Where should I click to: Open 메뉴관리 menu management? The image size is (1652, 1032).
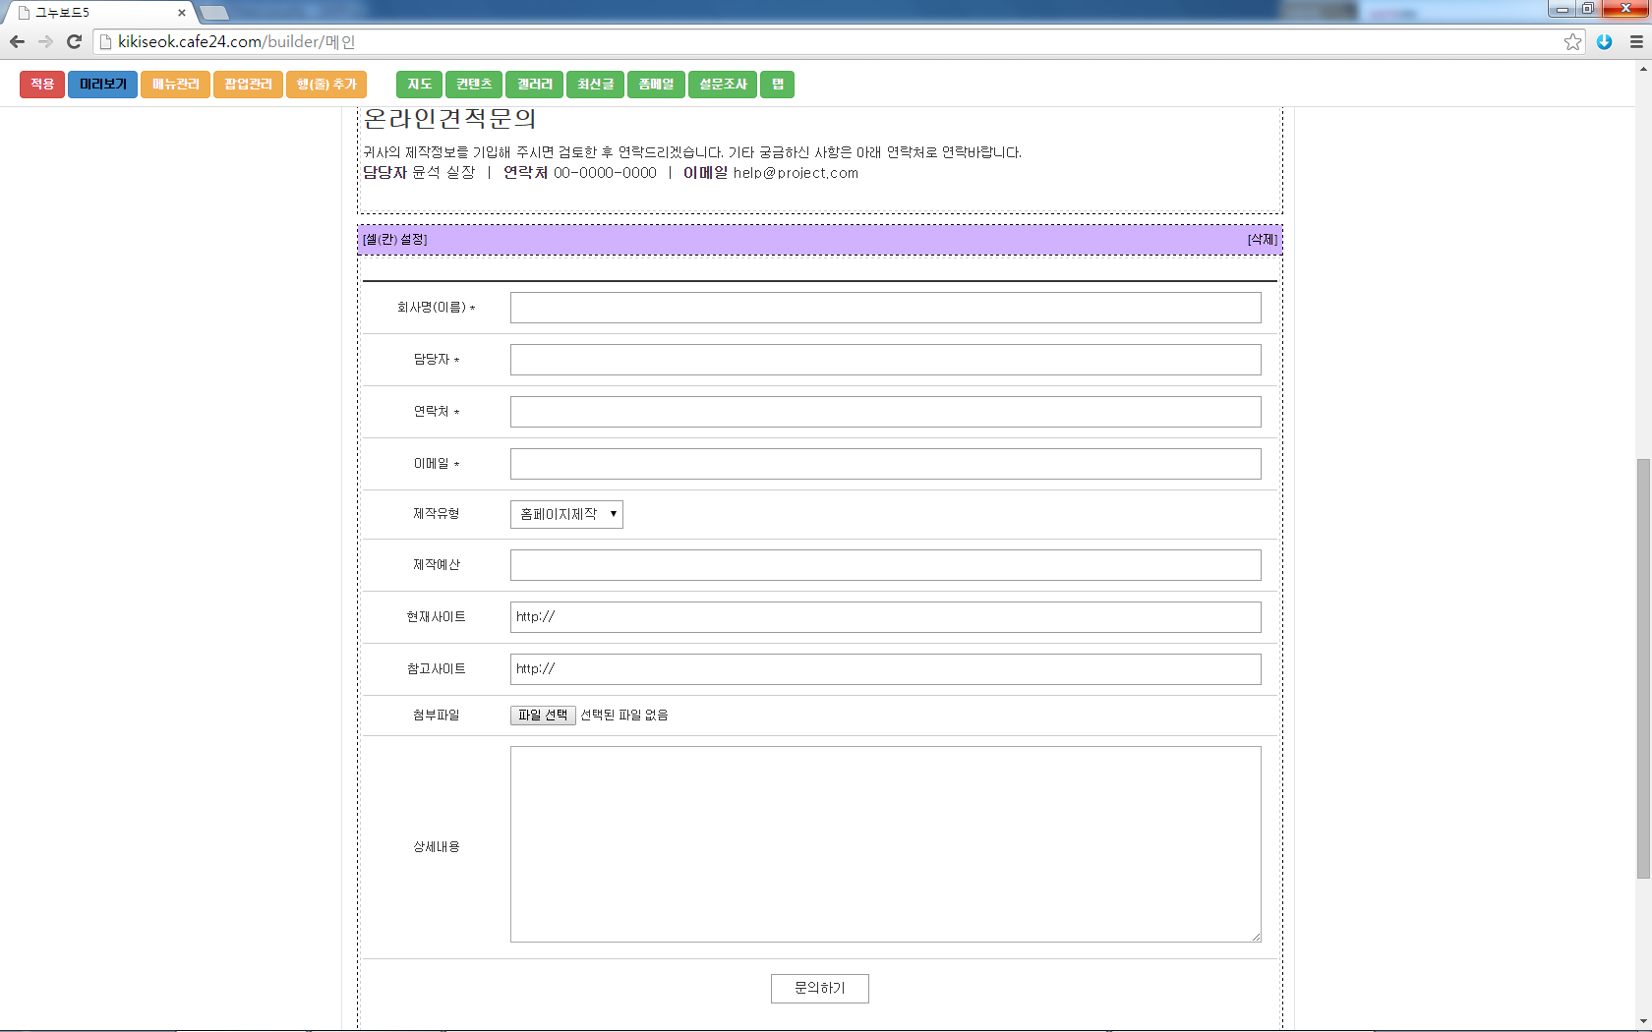point(175,85)
